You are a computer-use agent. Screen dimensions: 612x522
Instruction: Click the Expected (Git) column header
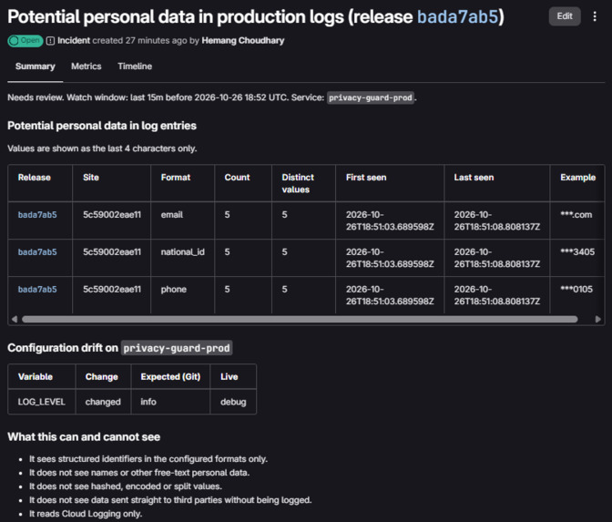170,377
